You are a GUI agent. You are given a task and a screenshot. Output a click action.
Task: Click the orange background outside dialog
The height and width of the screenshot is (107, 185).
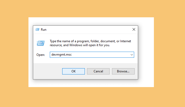pyautogui.click(x=14, y=53)
